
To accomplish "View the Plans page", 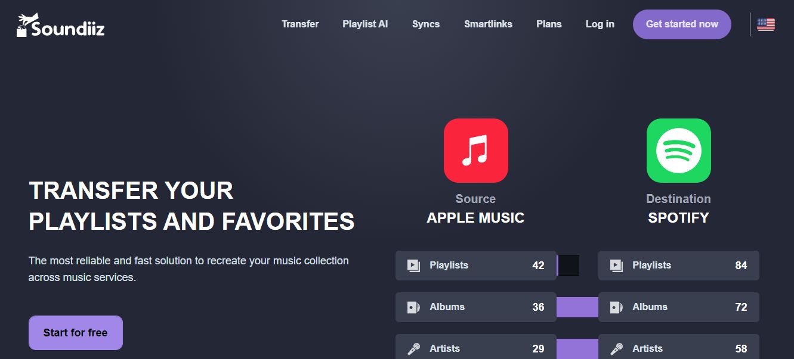I will [x=549, y=24].
